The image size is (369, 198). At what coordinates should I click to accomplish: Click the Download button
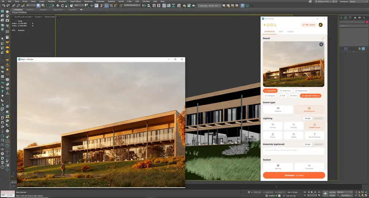(x=270, y=90)
